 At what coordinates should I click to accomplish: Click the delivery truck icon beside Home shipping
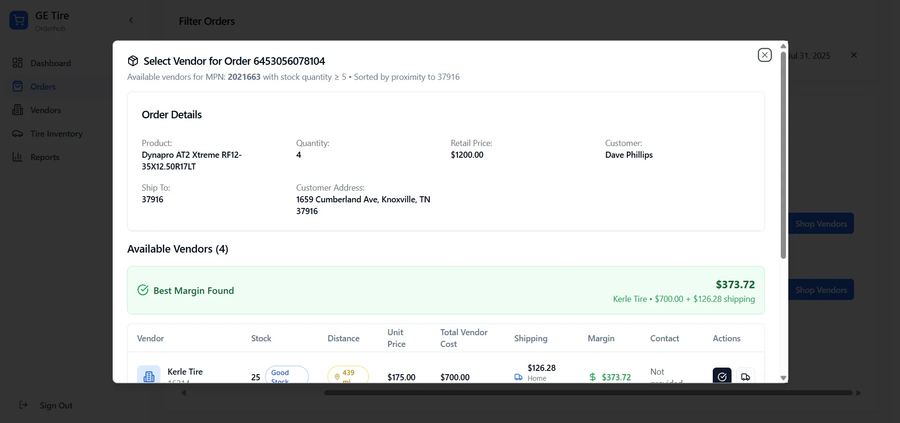coord(519,377)
